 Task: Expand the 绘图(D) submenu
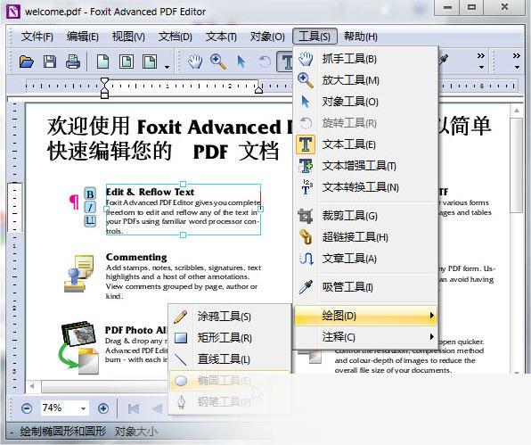tap(366, 316)
